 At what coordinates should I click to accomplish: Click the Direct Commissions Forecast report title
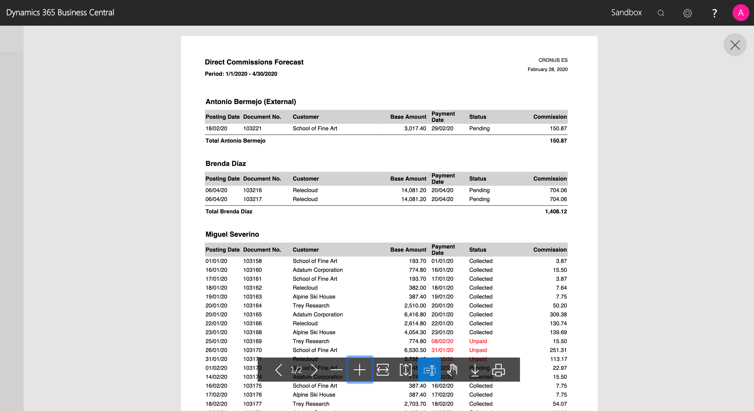click(x=254, y=62)
